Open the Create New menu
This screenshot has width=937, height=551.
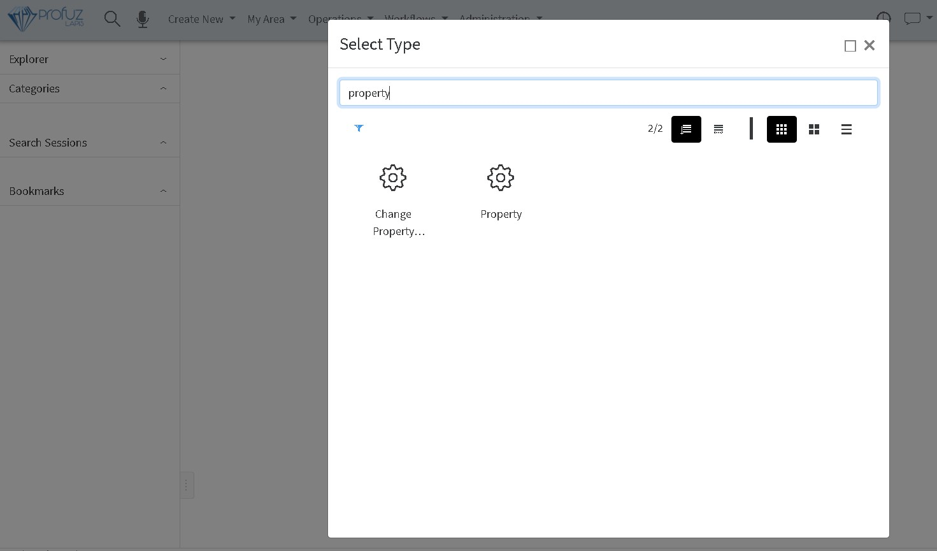201,19
